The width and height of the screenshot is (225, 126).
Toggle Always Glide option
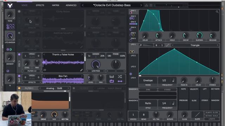212,112
